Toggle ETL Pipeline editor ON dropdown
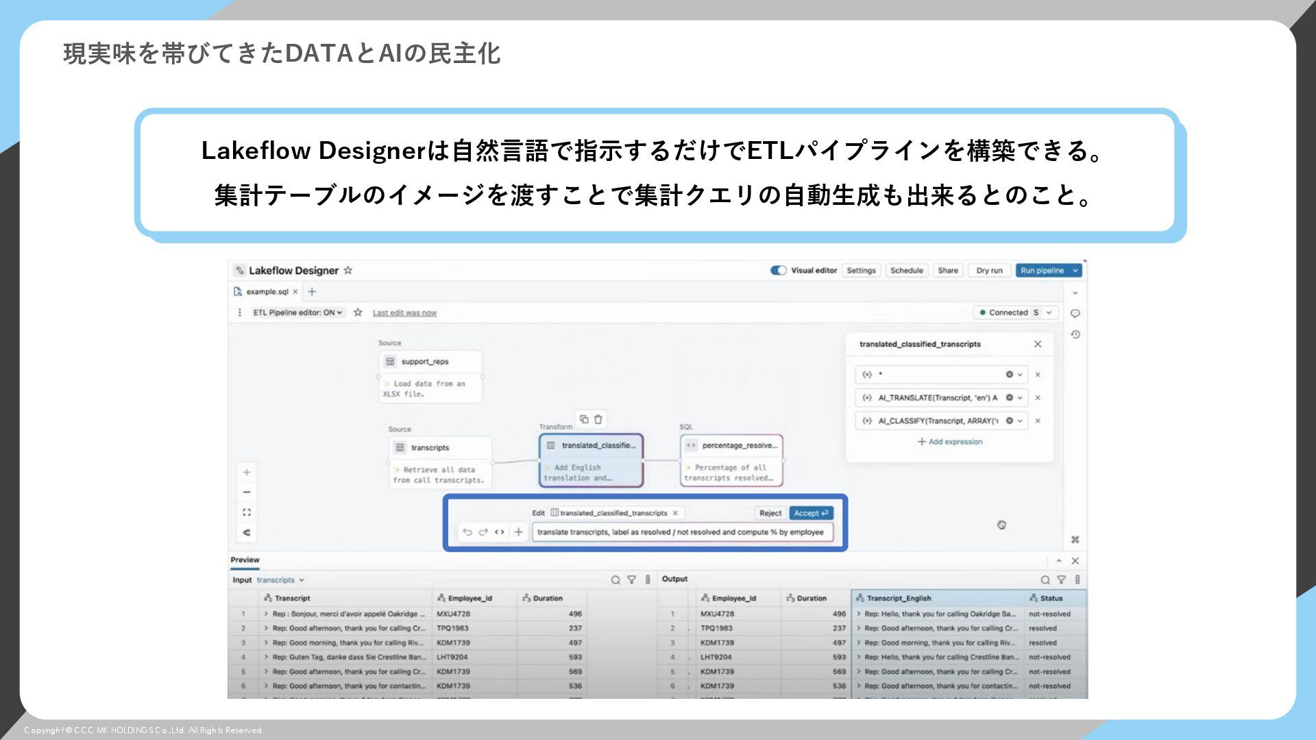 [x=297, y=312]
